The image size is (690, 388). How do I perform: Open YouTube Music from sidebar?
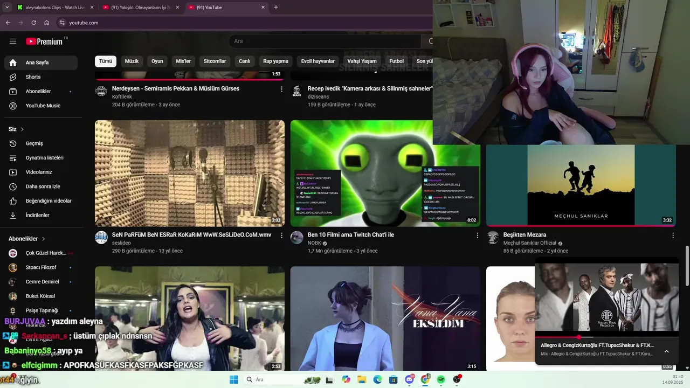[41, 106]
